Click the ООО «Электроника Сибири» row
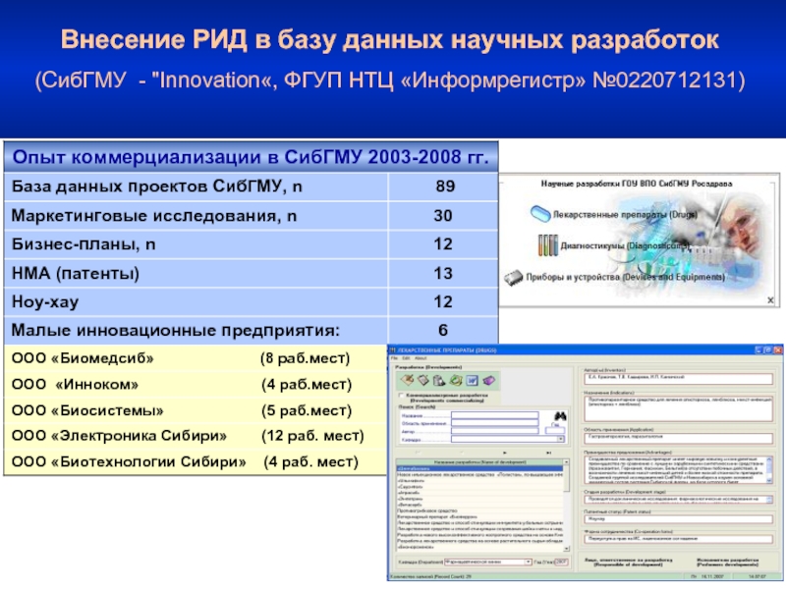The height and width of the screenshot is (589, 786). click(196, 436)
